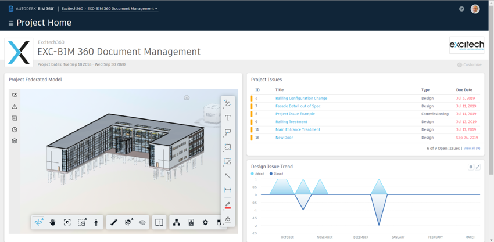The height and width of the screenshot is (242, 494).
Task: Open the help menu icon
Action: click(461, 9)
